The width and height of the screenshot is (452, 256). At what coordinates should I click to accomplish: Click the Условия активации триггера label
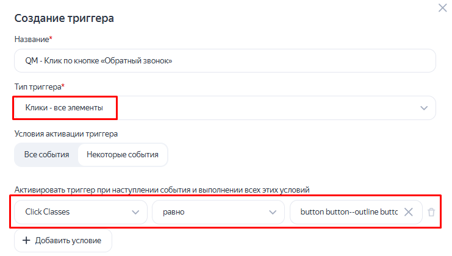pyautogui.click(x=66, y=134)
